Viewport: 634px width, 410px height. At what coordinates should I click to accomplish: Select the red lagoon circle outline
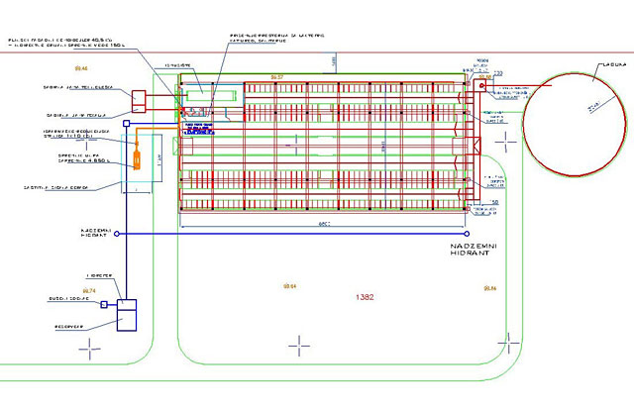click(575, 125)
